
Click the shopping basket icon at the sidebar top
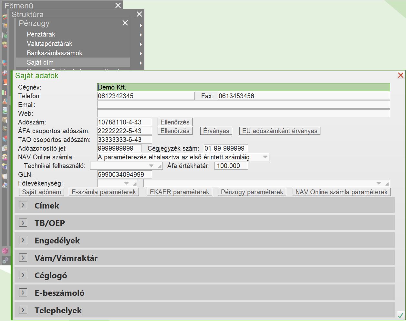(5, 16)
